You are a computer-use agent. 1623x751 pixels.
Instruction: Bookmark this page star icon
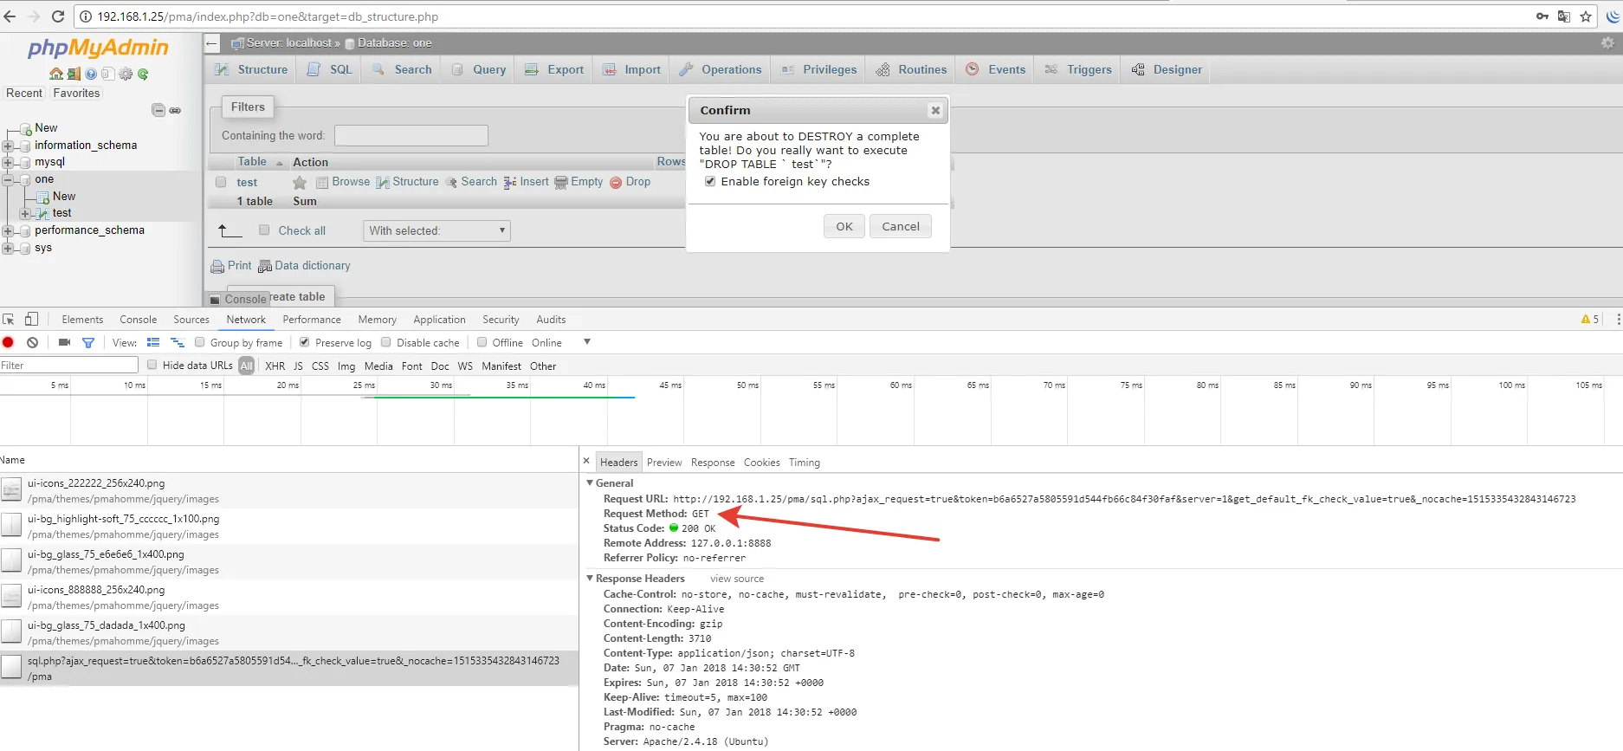click(1586, 16)
